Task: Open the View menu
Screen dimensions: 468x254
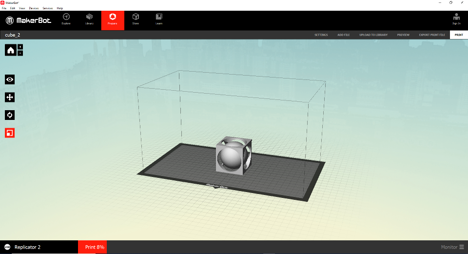Action: pos(22,8)
